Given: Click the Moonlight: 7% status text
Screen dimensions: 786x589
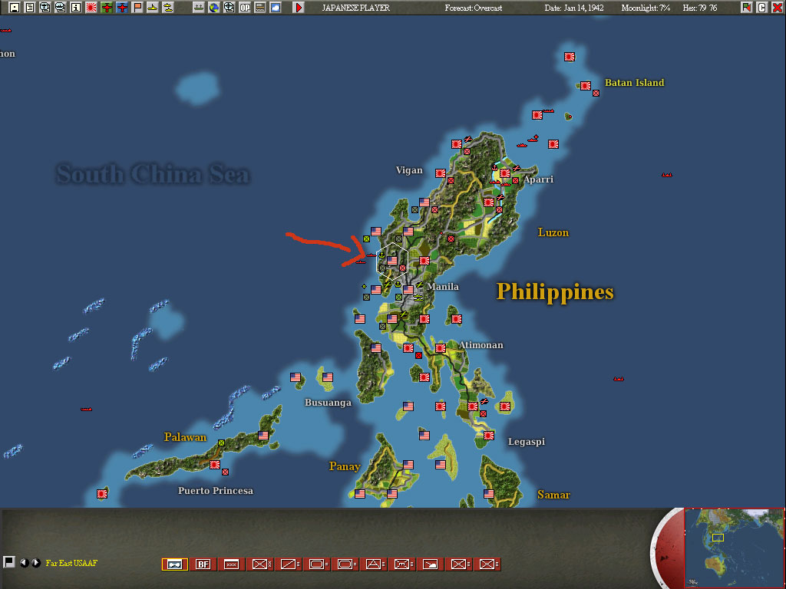Looking at the screenshot, I should coord(646,8).
